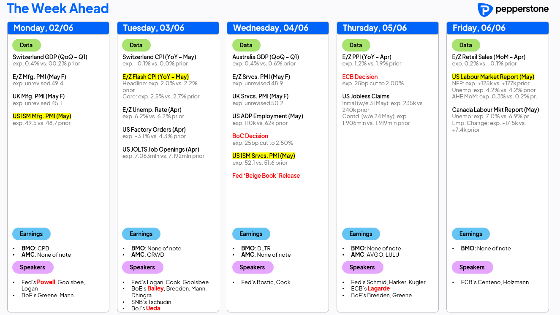Click highlighted US Labour Market Report

tap(493, 77)
